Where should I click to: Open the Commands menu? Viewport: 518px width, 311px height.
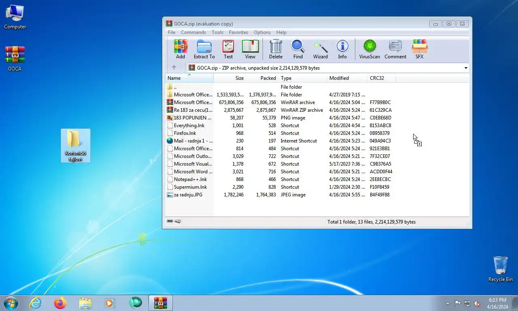[x=193, y=32]
